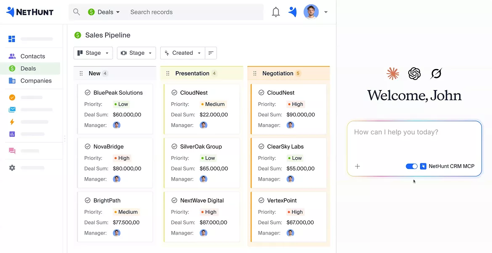Screen dimensions: 492x253
Task: Click the plus attachment icon in chat
Action: pos(357,166)
